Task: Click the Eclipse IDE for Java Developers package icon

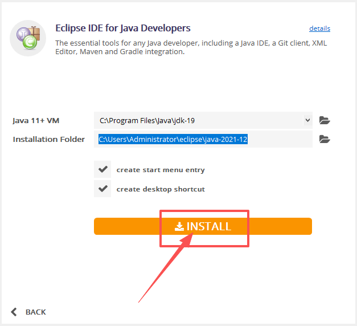Action: (x=28, y=38)
